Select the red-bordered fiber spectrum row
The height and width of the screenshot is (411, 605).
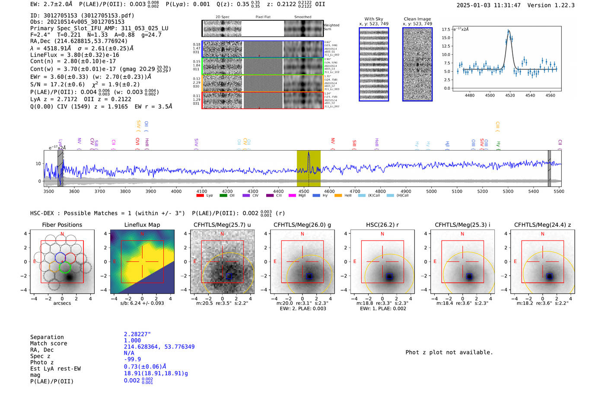262,100
